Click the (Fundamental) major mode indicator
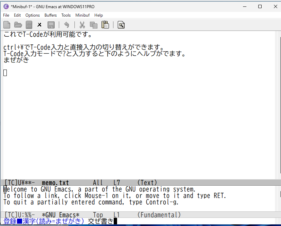 coord(159,215)
